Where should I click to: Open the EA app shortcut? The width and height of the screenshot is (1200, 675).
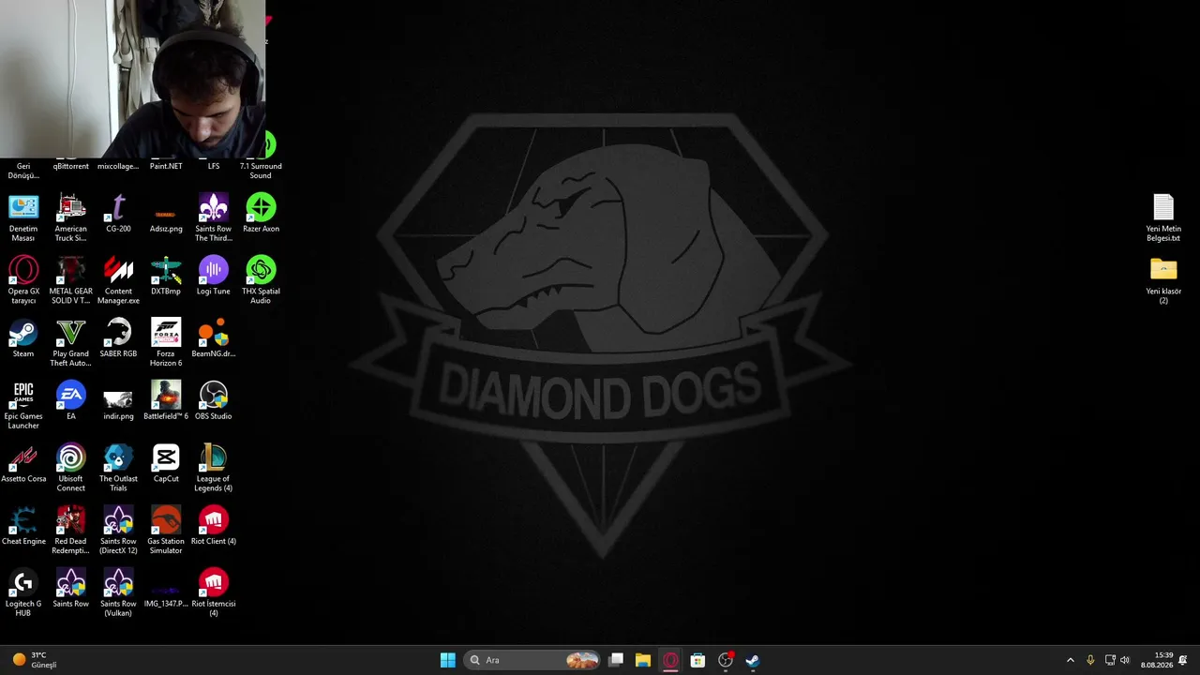pyautogui.click(x=71, y=401)
